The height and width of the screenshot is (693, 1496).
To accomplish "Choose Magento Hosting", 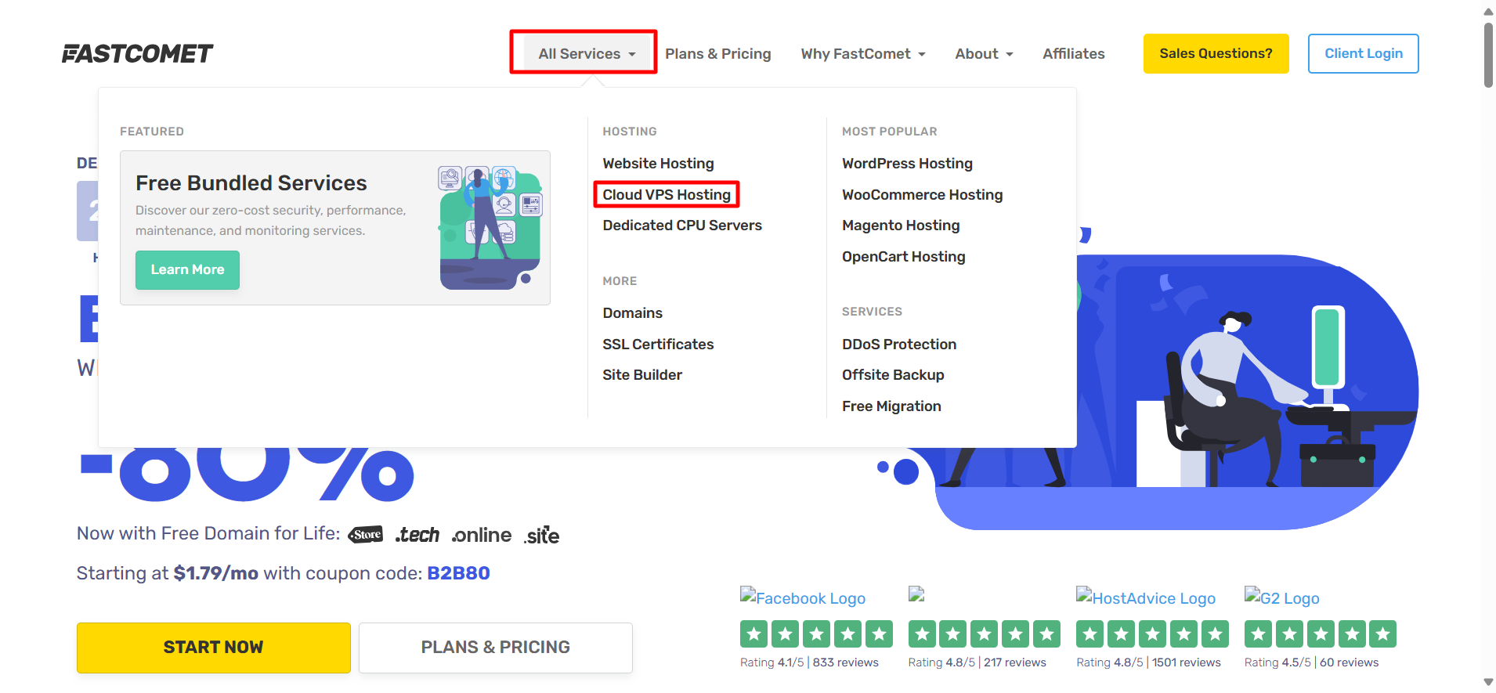I will [x=901, y=225].
